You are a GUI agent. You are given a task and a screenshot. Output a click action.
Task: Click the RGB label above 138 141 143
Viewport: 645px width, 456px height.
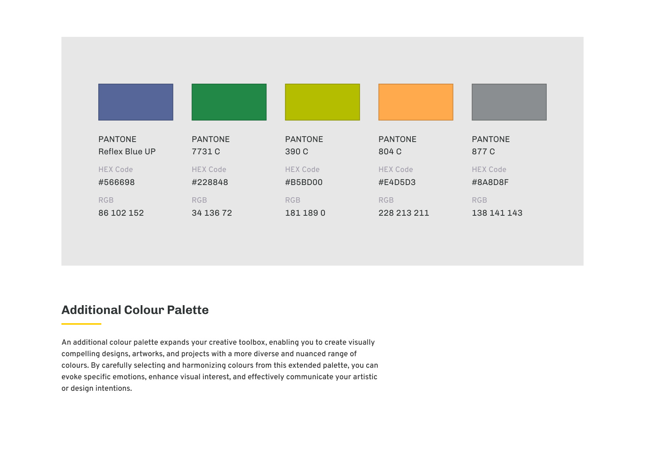(x=479, y=200)
